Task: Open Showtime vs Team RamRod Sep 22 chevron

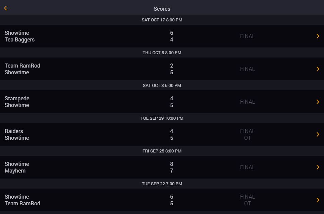Action: pos(318,200)
